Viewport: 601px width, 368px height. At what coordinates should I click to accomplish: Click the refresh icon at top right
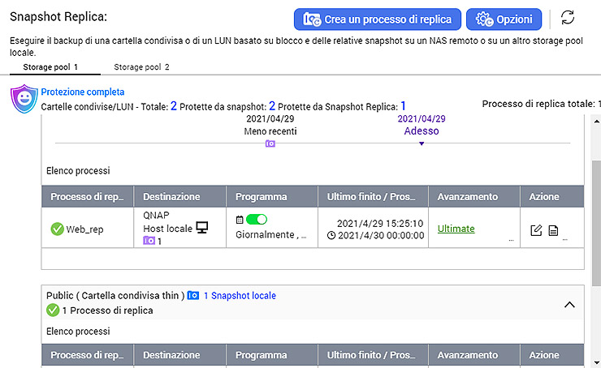568,18
